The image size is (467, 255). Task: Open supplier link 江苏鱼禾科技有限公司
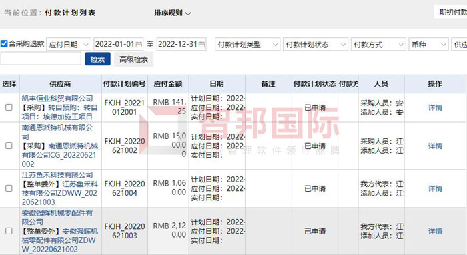point(57,175)
